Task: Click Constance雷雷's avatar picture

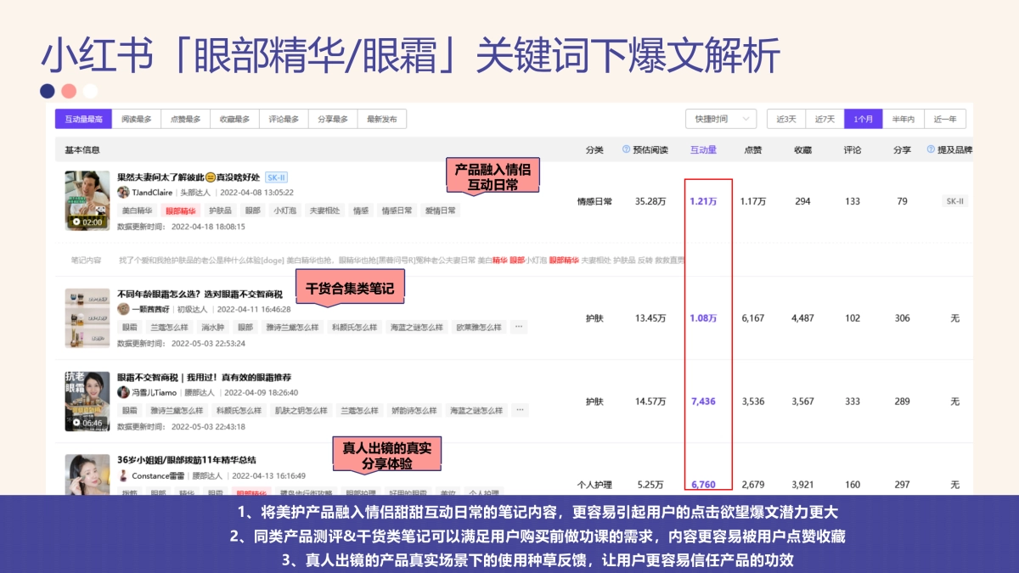Action: click(x=122, y=476)
